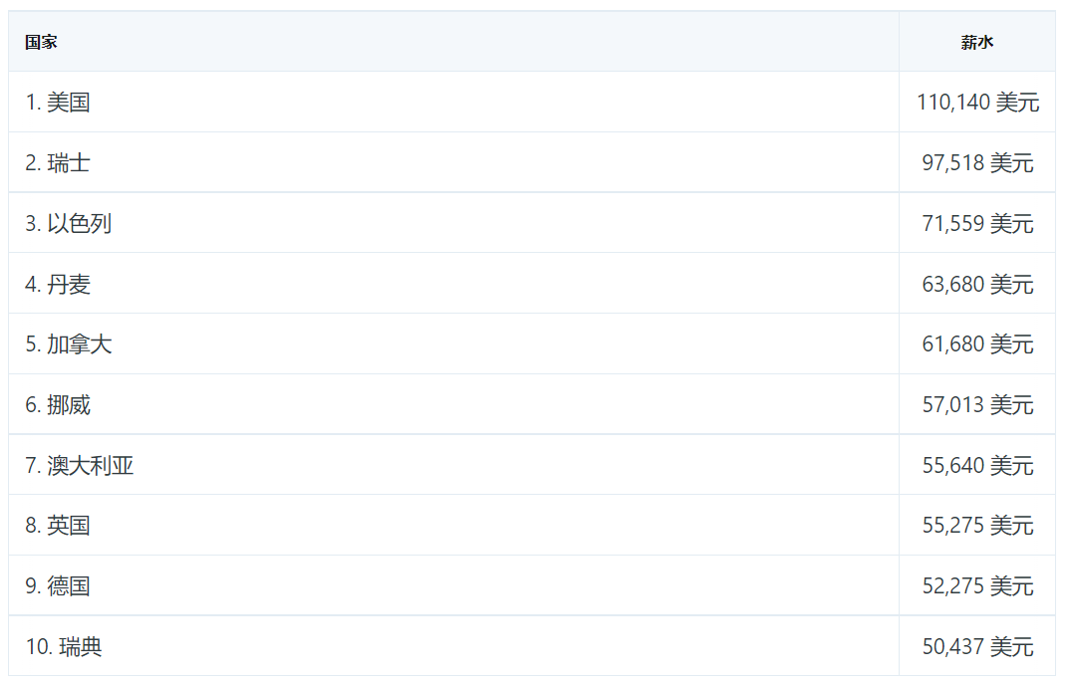
Task: Click the 71,559 美元 salary cell
Action: pos(977,223)
